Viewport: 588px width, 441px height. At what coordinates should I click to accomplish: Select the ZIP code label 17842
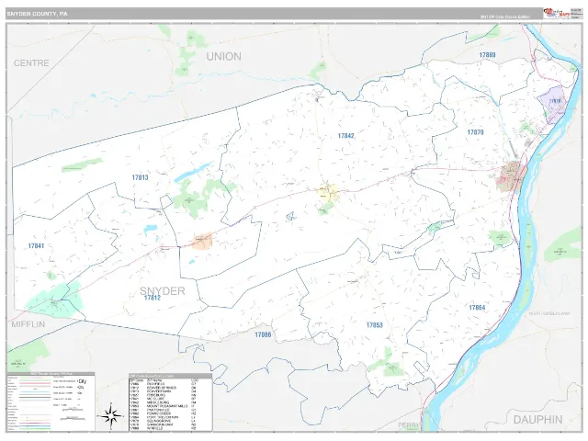click(345, 136)
